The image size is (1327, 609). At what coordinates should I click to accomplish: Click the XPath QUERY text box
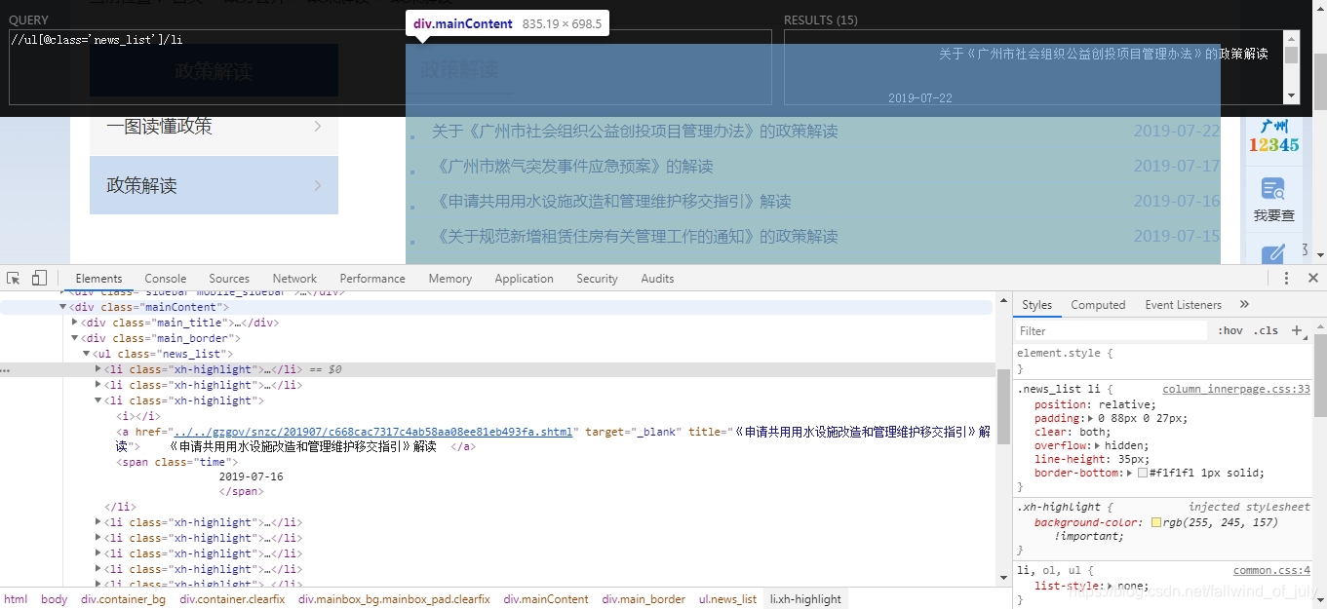[x=390, y=66]
